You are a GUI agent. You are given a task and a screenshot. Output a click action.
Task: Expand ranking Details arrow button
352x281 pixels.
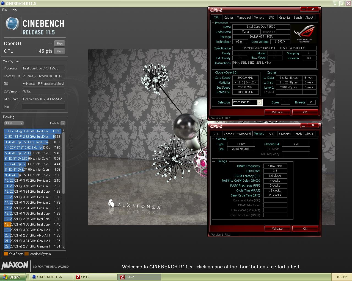[63, 123]
